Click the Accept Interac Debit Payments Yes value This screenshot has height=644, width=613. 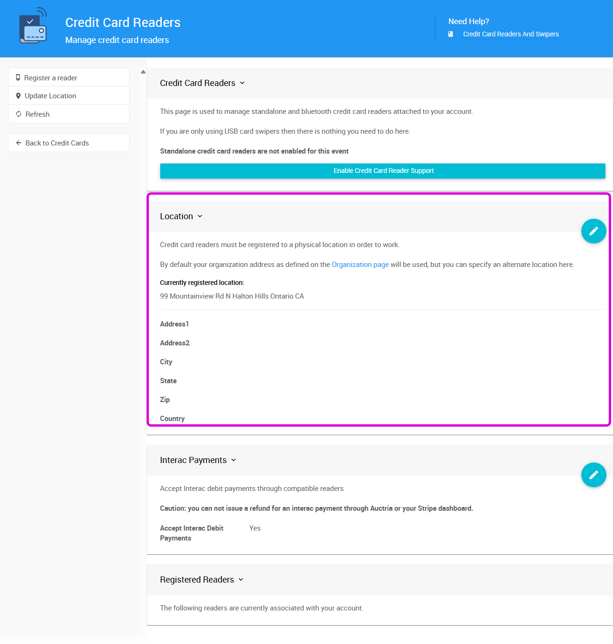(255, 528)
